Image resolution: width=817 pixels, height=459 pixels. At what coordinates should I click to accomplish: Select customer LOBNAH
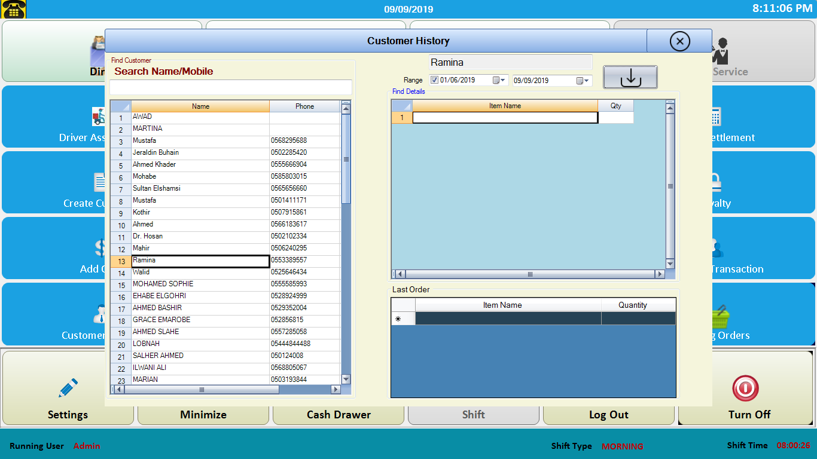200,345
